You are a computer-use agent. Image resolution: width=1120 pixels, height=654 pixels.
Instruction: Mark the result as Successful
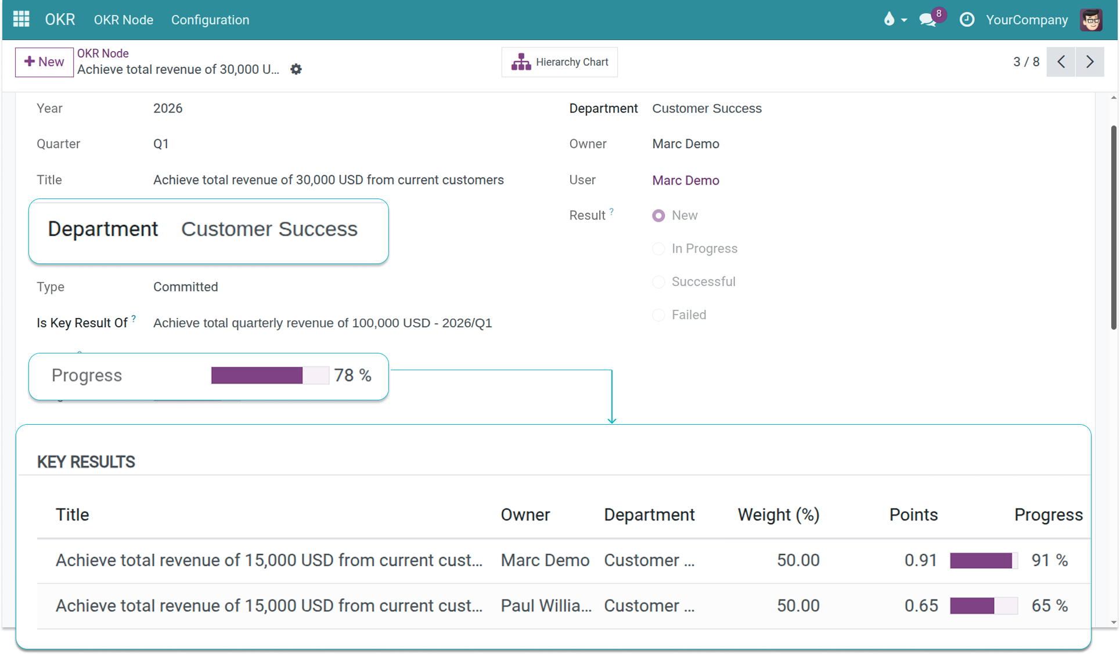pyautogui.click(x=658, y=281)
